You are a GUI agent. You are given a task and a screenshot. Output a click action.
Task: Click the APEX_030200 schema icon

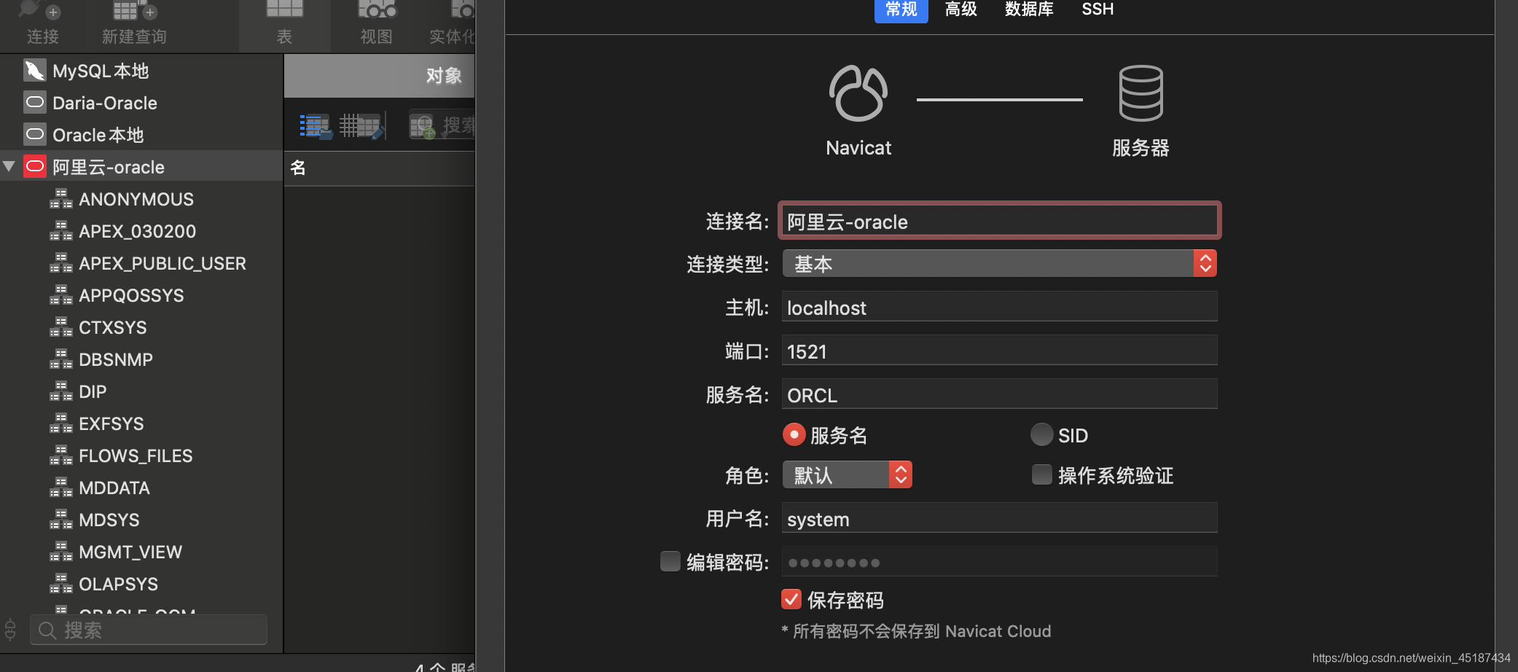[61, 231]
